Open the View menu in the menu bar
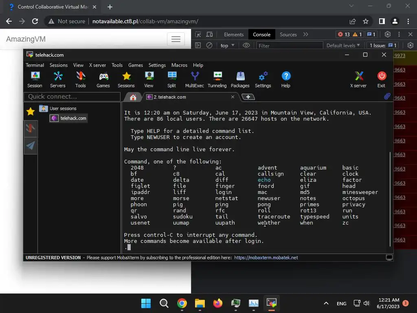The width and height of the screenshot is (417, 313). pos(78,65)
